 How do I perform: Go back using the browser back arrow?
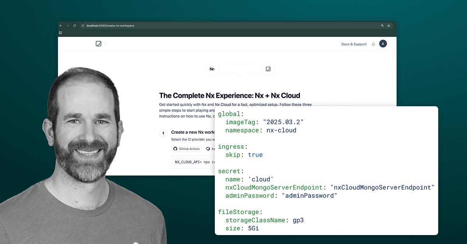60,26
